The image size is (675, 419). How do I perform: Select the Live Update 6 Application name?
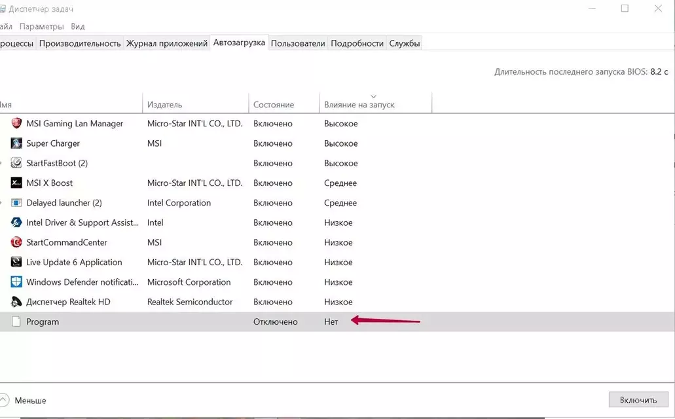[x=74, y=263]
